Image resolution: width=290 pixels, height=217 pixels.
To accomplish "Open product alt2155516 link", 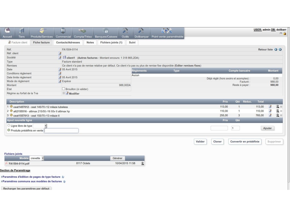I will coord(20,111).
